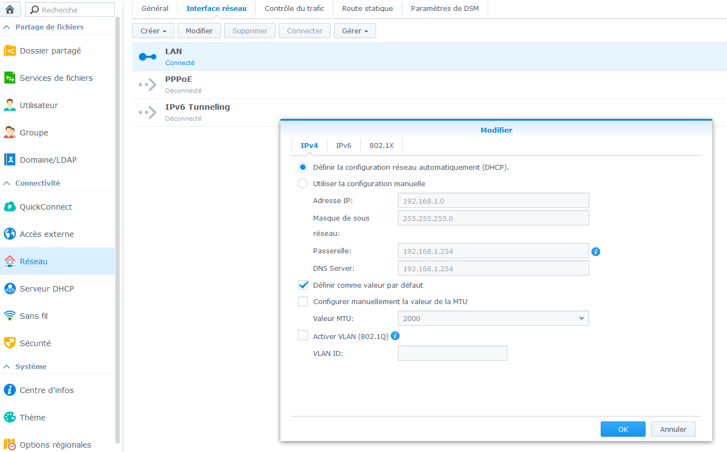Click the VLAN ID input field
727x452 pixels.
(x=452, y=353)
